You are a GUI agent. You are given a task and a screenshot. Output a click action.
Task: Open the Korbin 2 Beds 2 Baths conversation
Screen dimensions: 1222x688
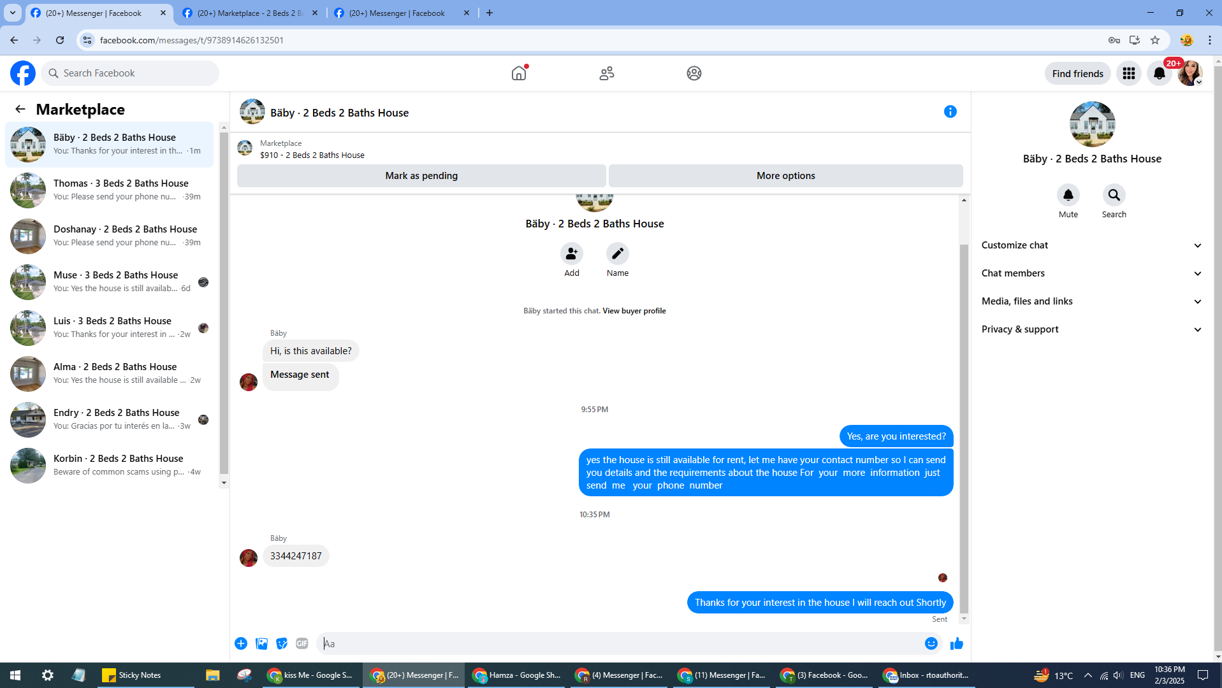[x=110, y=466]
